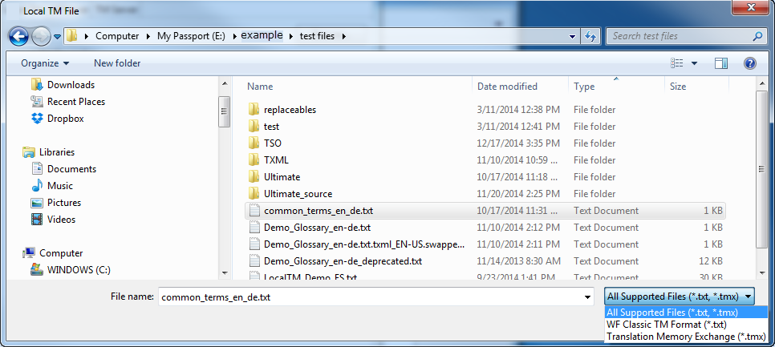Create a New folder
Screen dimensions: 775x347
pyautogui.click(x=117, y=63)
